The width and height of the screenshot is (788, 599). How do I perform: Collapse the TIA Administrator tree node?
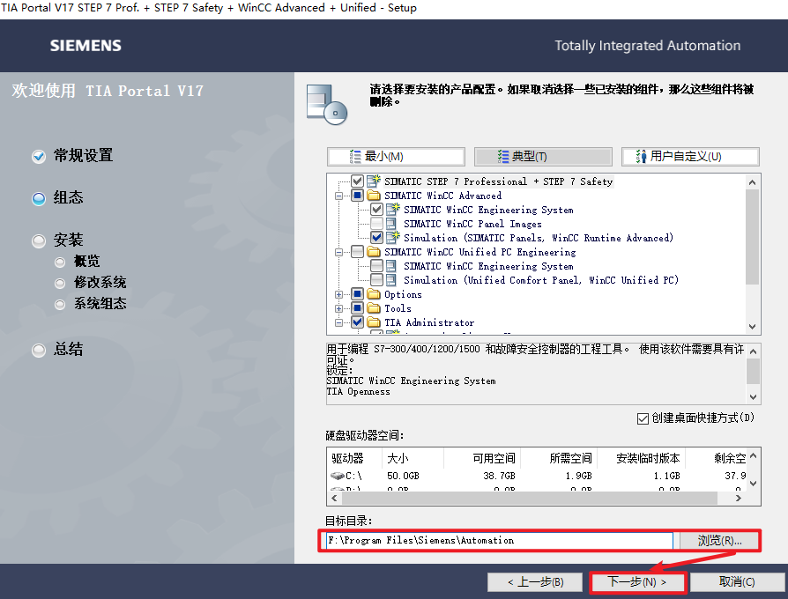click(339, 322)
